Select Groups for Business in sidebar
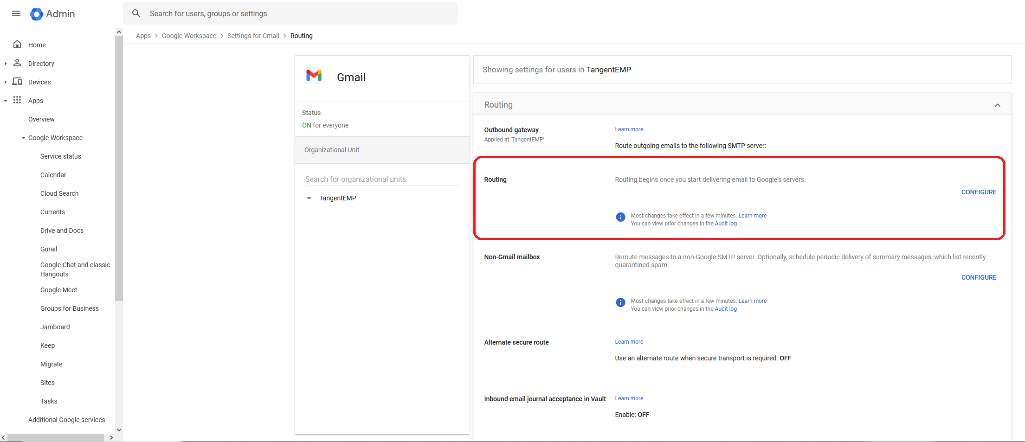Screen dimensions: 1025x442 70,308
